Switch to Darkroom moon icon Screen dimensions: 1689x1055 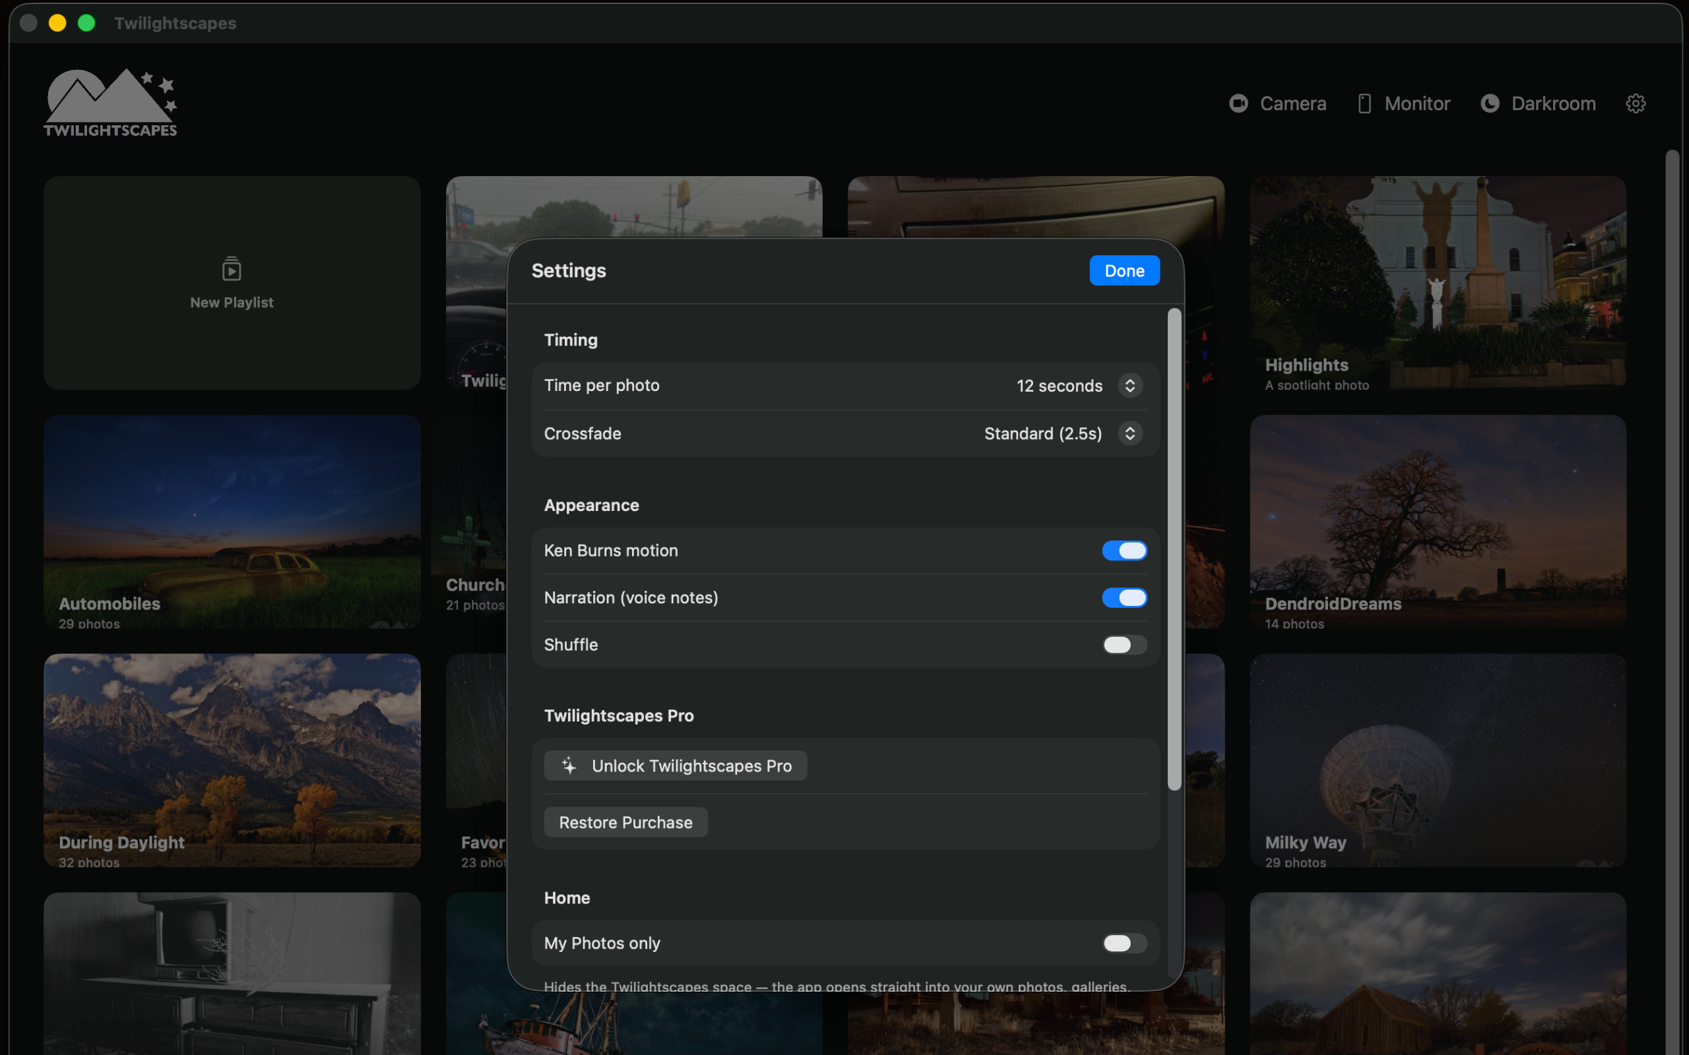tap(1490, 104)
